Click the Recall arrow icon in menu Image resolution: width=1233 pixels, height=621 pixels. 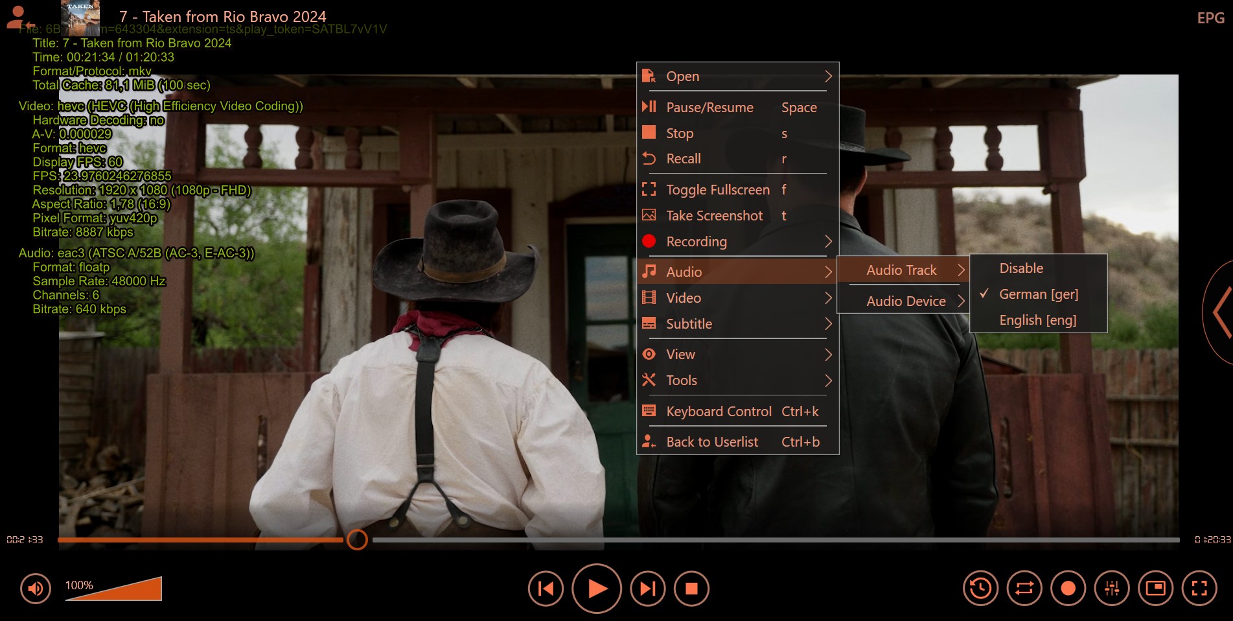click(649, 158)
